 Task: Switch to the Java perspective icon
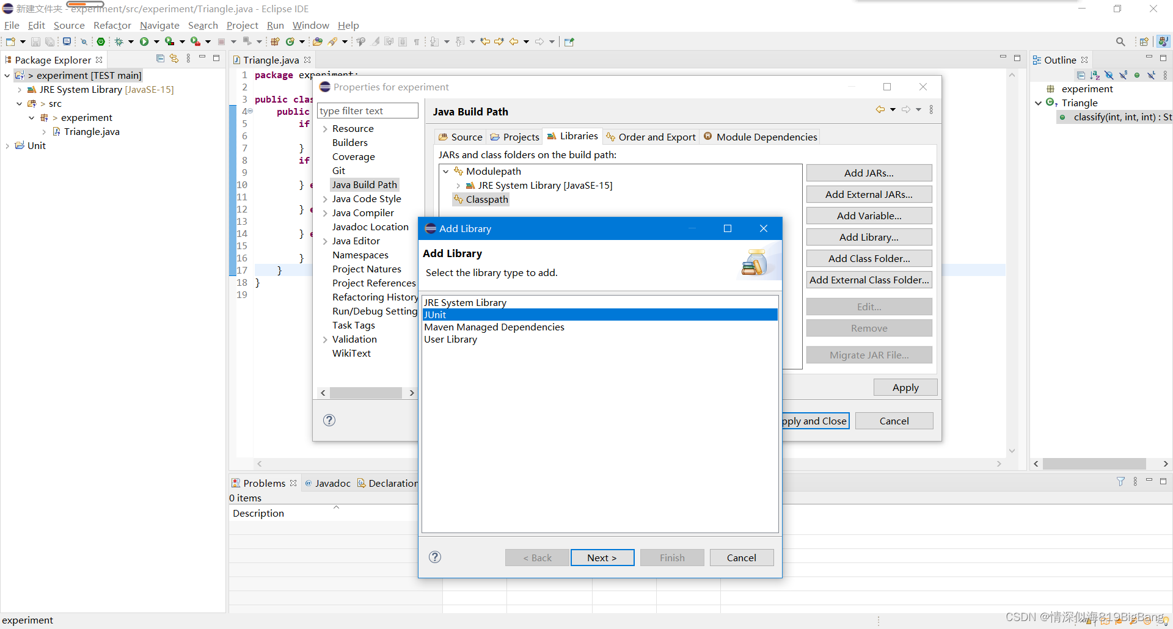click(1163, 42)
